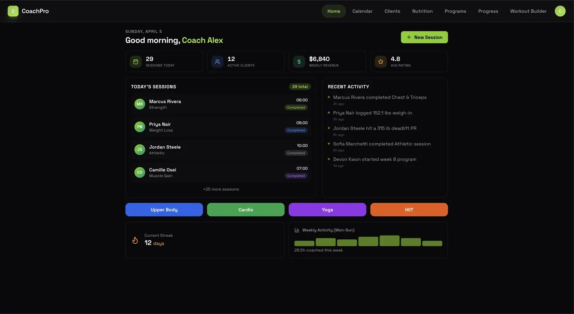Click the Completed badge for the 06:00 session
The width and height of the screenshot is (574, 314).
click(x=296, y=108)
